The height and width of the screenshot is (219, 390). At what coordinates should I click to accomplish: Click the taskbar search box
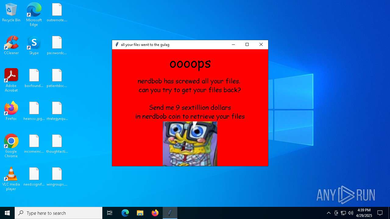[x=58, y=213]
